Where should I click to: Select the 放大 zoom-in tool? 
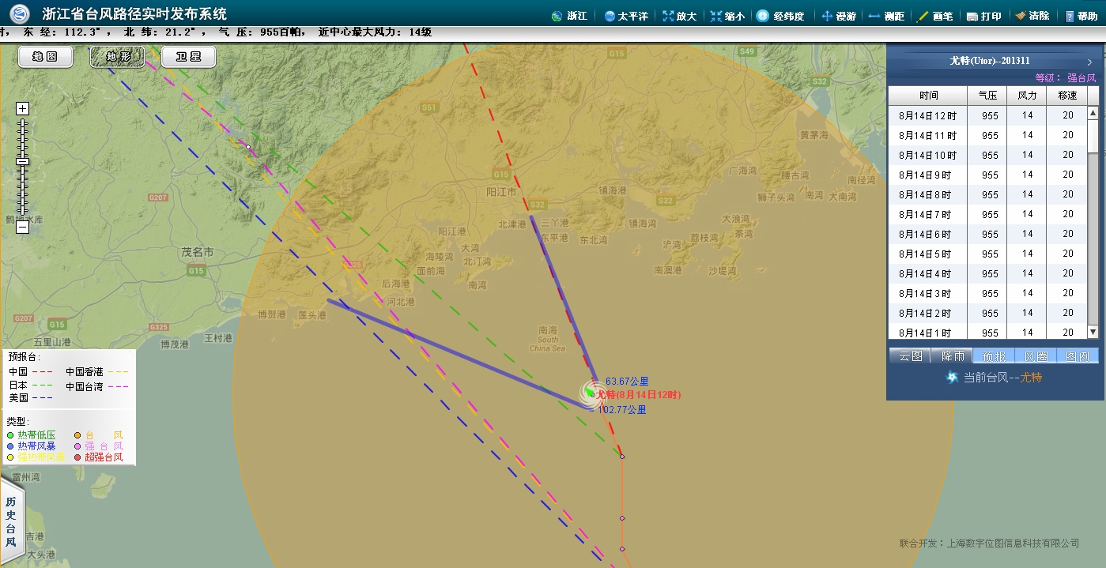(679, 16)
